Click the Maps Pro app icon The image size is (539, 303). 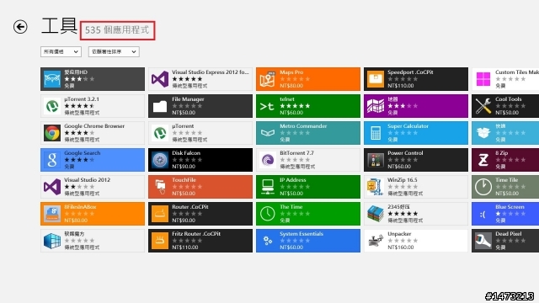tap(268, 79)
